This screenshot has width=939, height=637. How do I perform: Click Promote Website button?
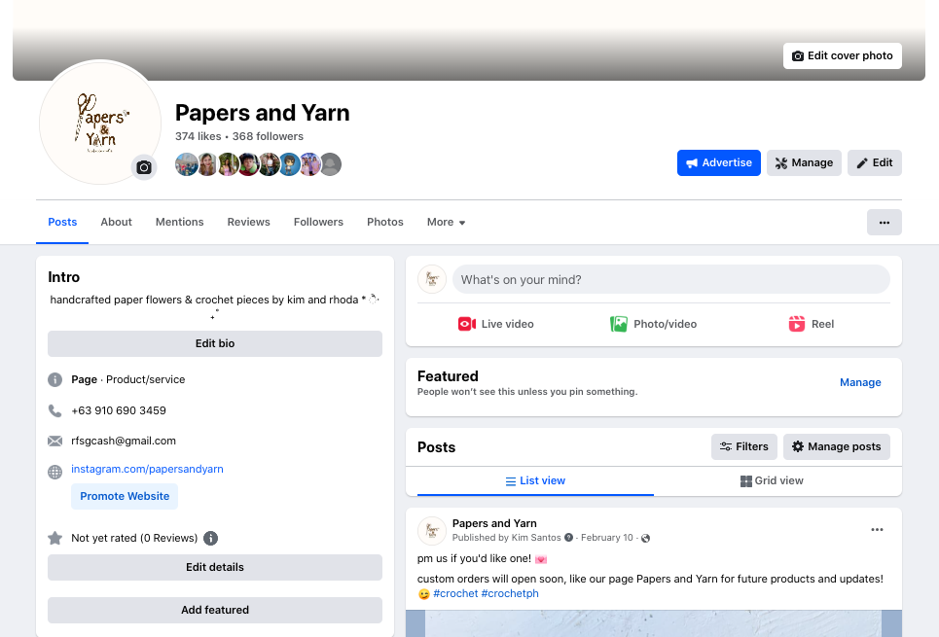[125, 496]
